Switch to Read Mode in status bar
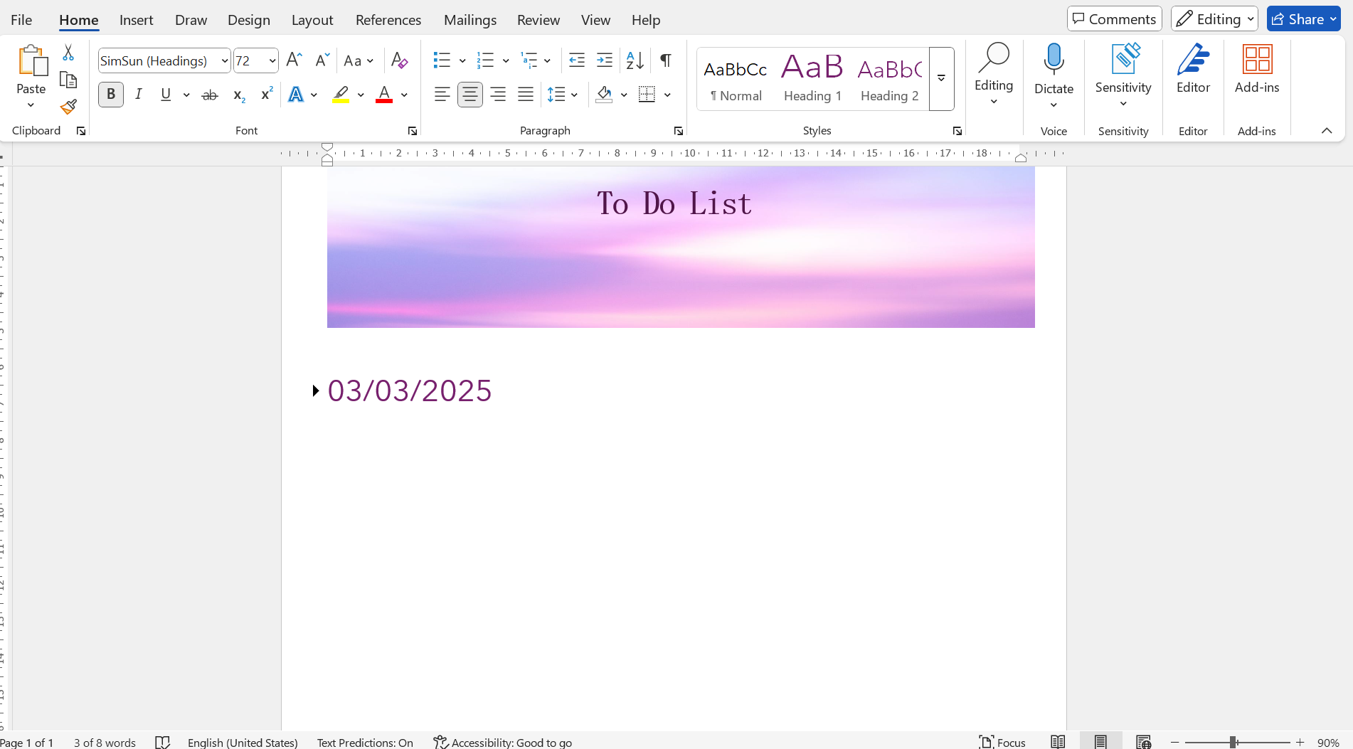Viewport: 1353px width, 749px height. click(1058, 741)
